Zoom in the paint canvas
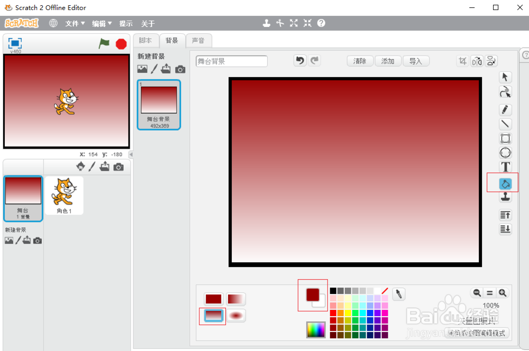This screenshot has width=529, height=351. pos(503,293)
